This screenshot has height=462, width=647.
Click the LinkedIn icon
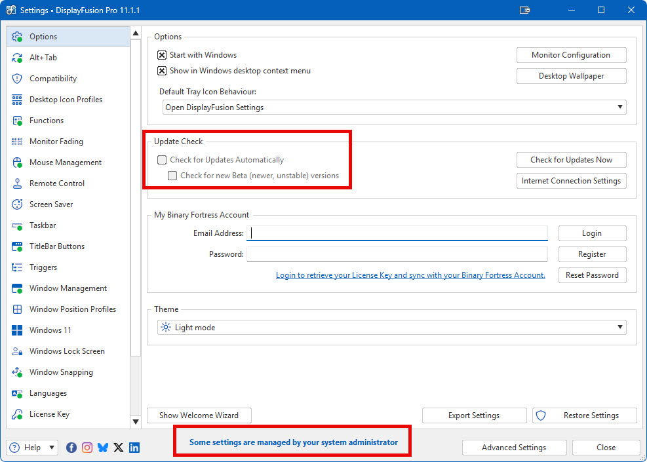134,448
